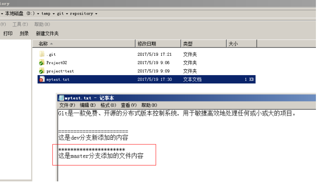319x184 pixels.
Task: Select the mytest.txt file name
Action: (58, 79)
